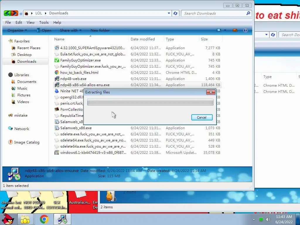Image resolution: width=300 pixels, height=225 pixels.
Task: Select the ndp48-x86-x64-allos-enu.exe row
Action: (137, 85)
